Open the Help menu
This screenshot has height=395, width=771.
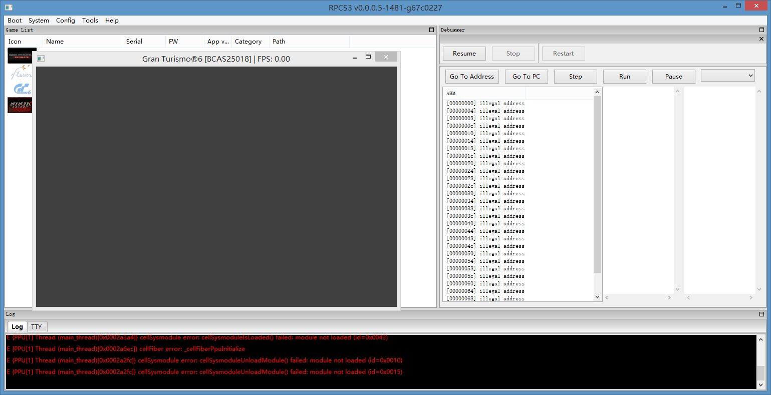click(x=112, y=21)
